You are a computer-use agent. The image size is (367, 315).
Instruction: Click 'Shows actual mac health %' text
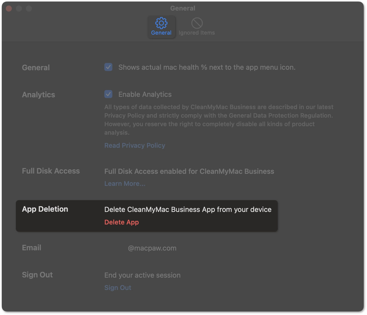pyautogui.click(x=207, y=67)
